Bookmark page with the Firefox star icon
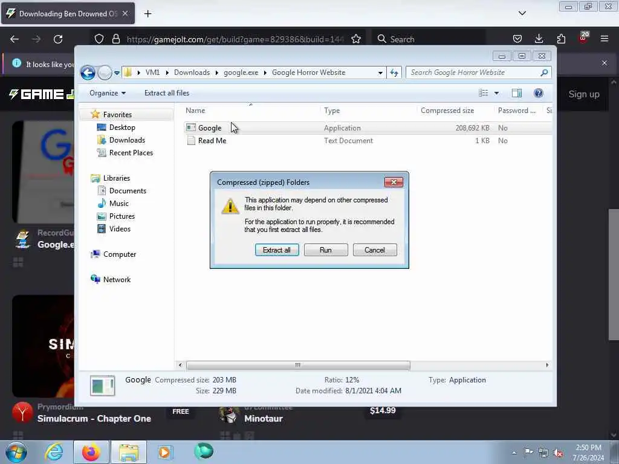This screenshot has width=619, height=464. click(356, 39)
